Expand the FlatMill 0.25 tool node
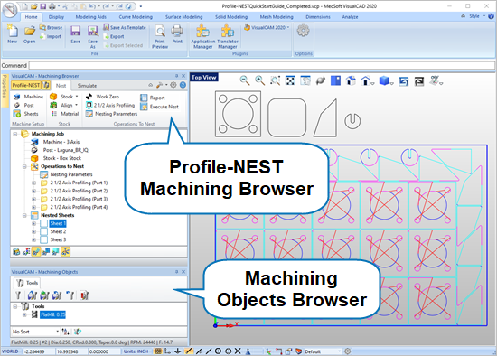 (24, 314)
